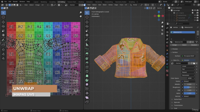The height and width of the screenshot is (112, 200).
Task: Select the Cursor tool in the 3D viewport
Action: click(x=87, y=17)
